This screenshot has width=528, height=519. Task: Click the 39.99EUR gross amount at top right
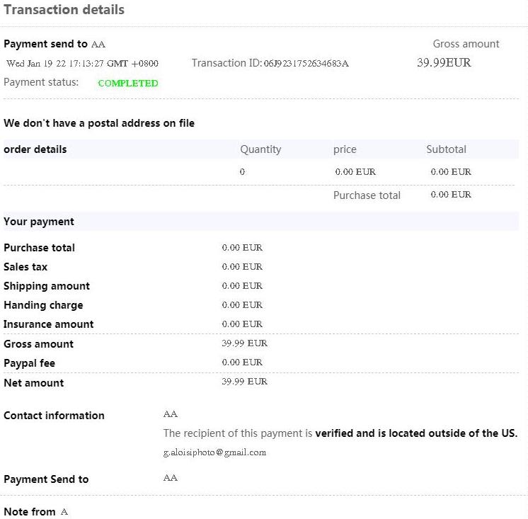pos(444,63)
